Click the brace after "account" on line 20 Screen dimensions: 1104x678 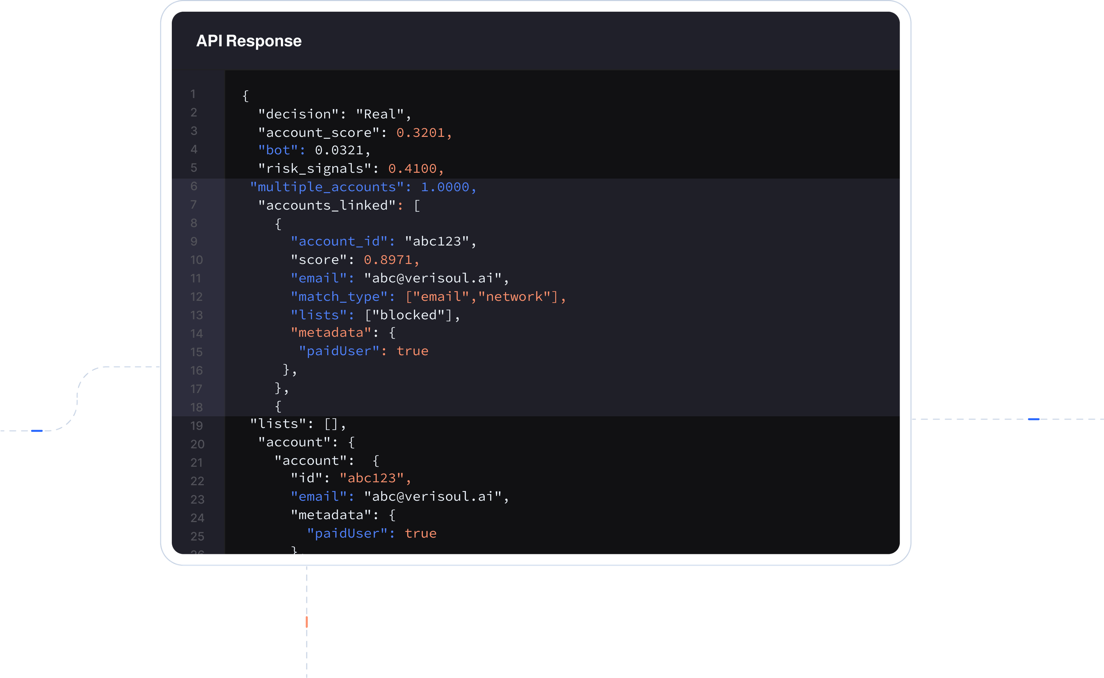(x=351, y=442)
